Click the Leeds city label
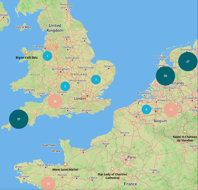The width and height of the screenshot is (198, 190). tap(67, 37)
